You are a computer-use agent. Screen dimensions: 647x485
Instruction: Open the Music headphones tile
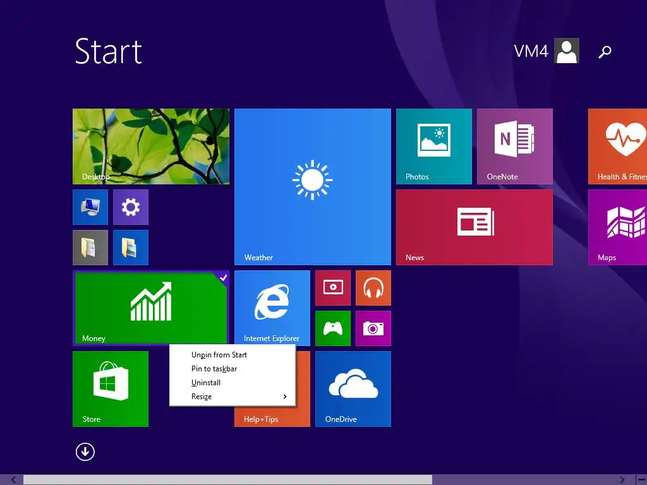[x=373, y=288]
